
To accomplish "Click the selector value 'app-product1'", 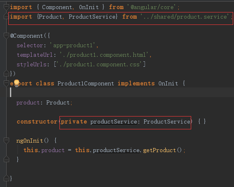I will pos(72,45).
